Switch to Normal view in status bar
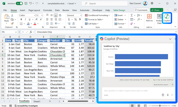Screen dimensions: 178x107 coord(132,106)
